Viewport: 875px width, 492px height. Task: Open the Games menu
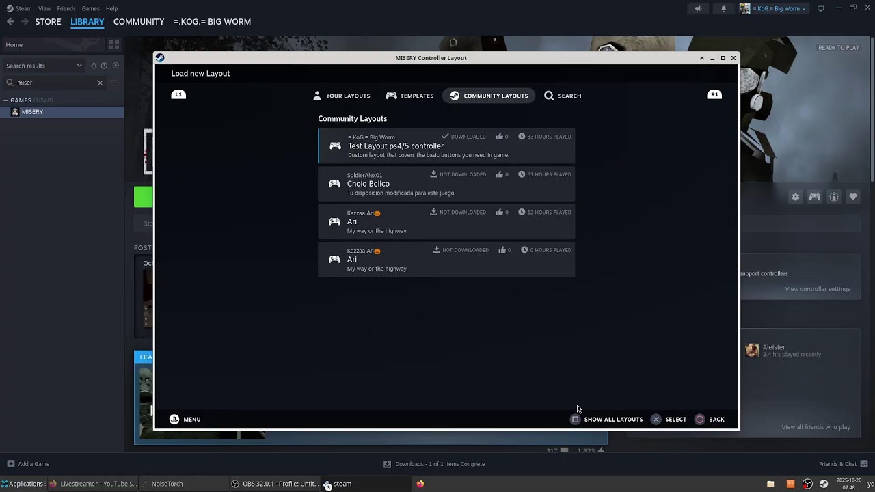[90, 8]
